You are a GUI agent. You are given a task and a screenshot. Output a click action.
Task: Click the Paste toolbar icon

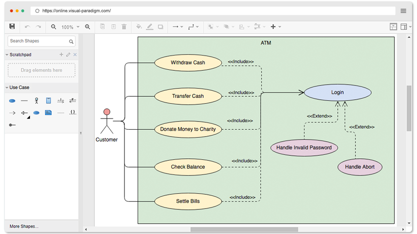tap(114, 27)
